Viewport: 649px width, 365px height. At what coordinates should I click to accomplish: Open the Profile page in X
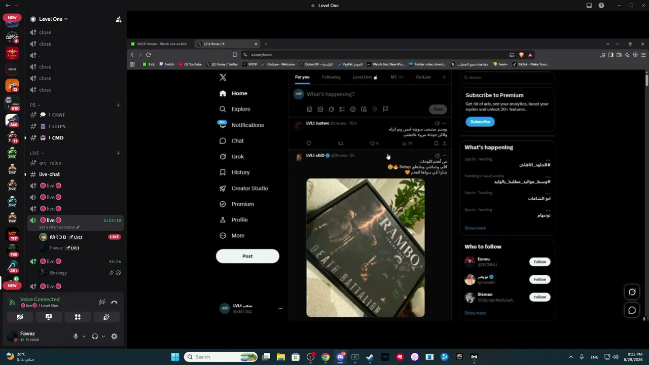pyautogui.click(x=233, y=220)
